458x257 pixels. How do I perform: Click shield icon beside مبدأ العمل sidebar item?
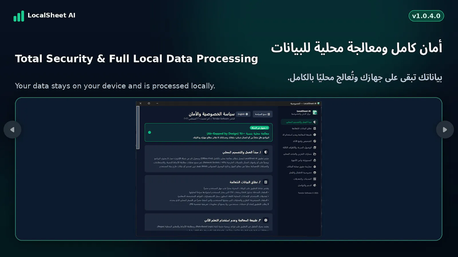pyautogui.click(x=315, y=122)
